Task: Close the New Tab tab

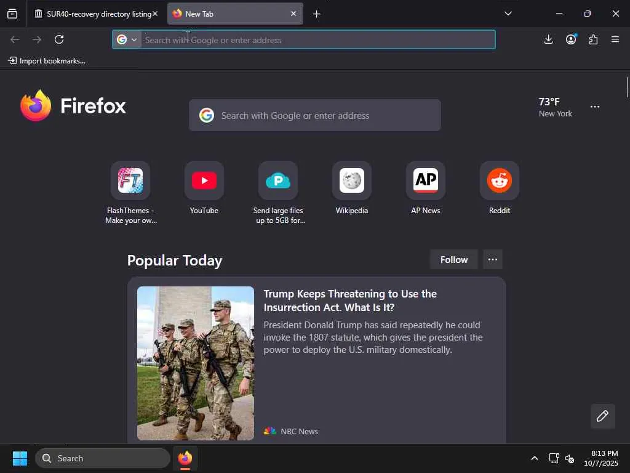Action: click(293, 14)
